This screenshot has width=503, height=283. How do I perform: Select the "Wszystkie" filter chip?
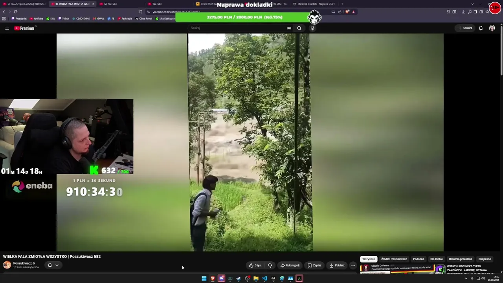pos(369,259)
